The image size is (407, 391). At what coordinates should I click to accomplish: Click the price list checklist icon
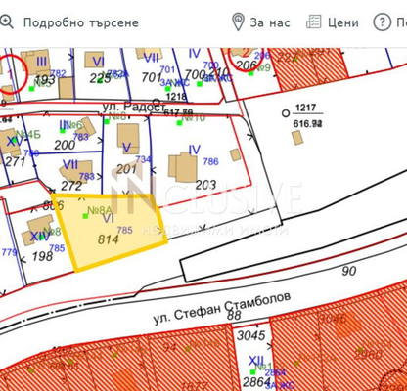pos(313,22)
